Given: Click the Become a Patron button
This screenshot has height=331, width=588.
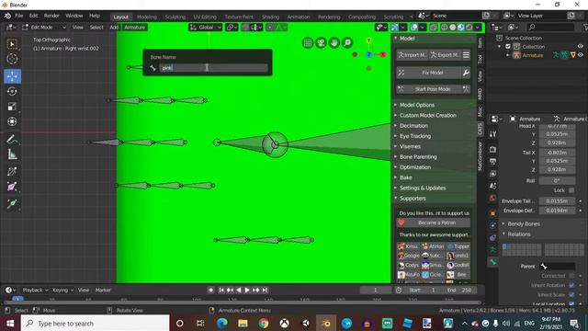Looking at the screenshot, I should 434,223.
